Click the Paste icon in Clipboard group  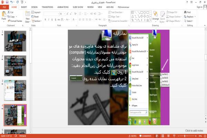(x=4, y=14)
